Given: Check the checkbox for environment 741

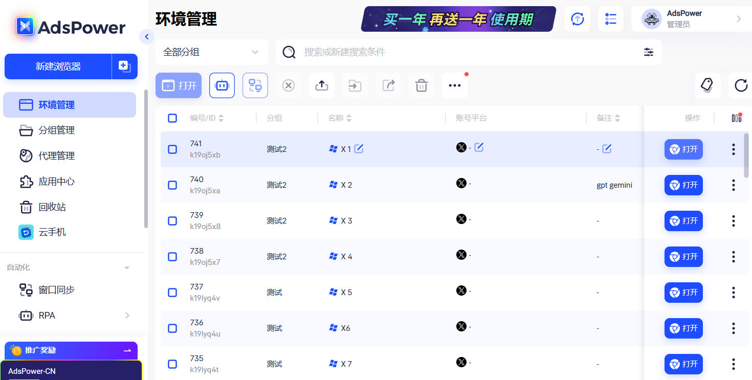Looking at the screenshot, I should point(172,149).
